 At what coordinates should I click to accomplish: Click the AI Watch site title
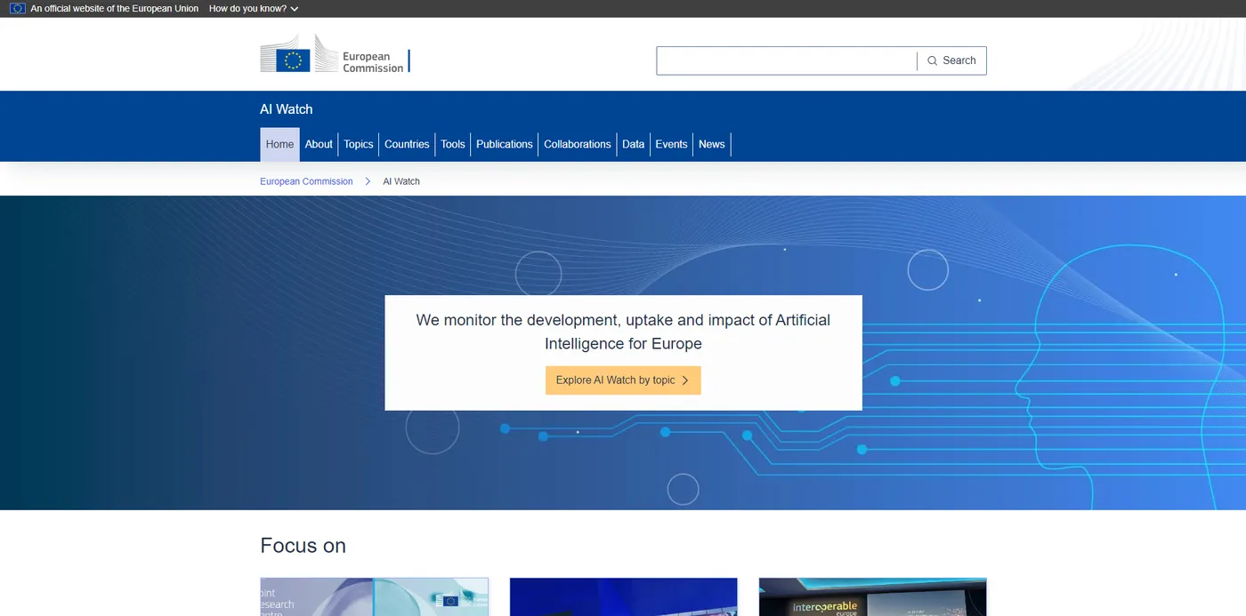[x=286, y=109]
